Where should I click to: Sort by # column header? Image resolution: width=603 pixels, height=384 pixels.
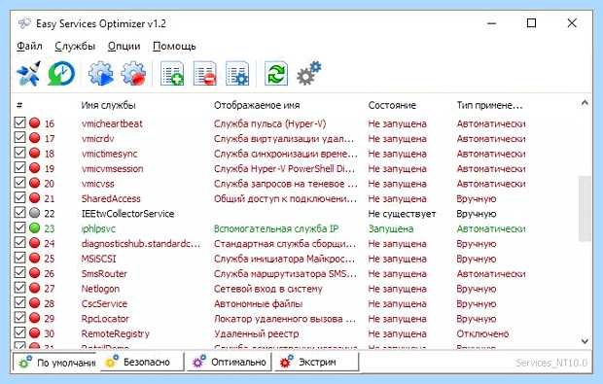19,105
